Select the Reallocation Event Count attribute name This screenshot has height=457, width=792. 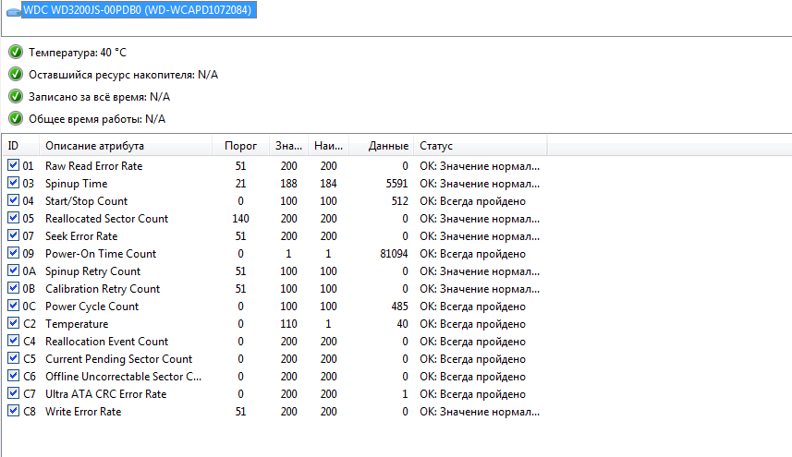coord(106,342)
